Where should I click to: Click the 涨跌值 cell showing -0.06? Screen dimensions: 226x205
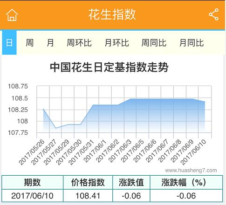click(x=131, y=196)
